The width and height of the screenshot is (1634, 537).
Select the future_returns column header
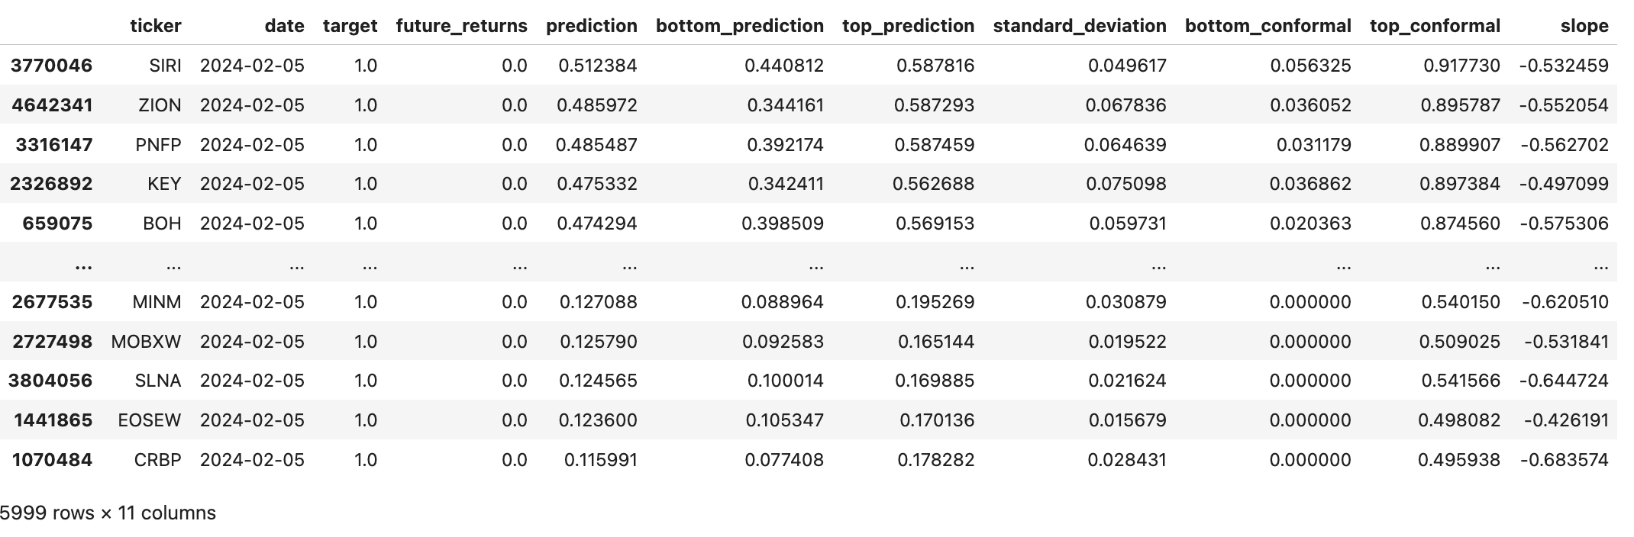[x=461, y=26]
